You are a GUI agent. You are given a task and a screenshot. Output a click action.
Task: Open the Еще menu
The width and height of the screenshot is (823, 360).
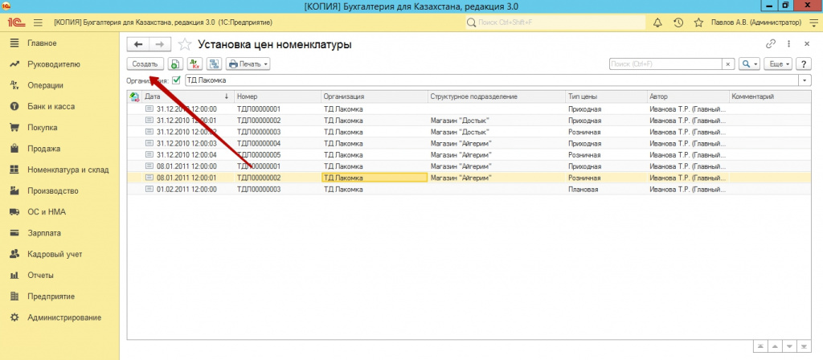point(778,64)
